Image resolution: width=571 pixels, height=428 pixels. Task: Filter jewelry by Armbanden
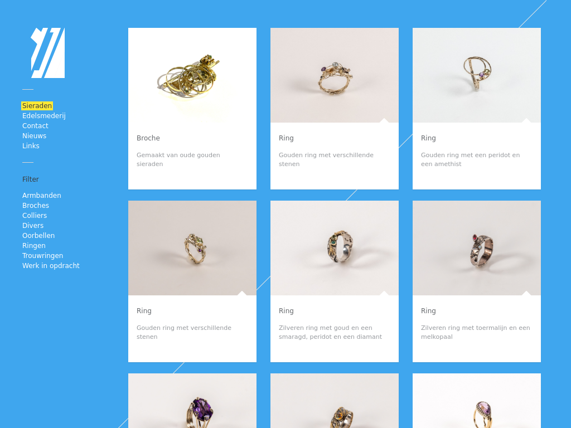[x=41, y=196]
